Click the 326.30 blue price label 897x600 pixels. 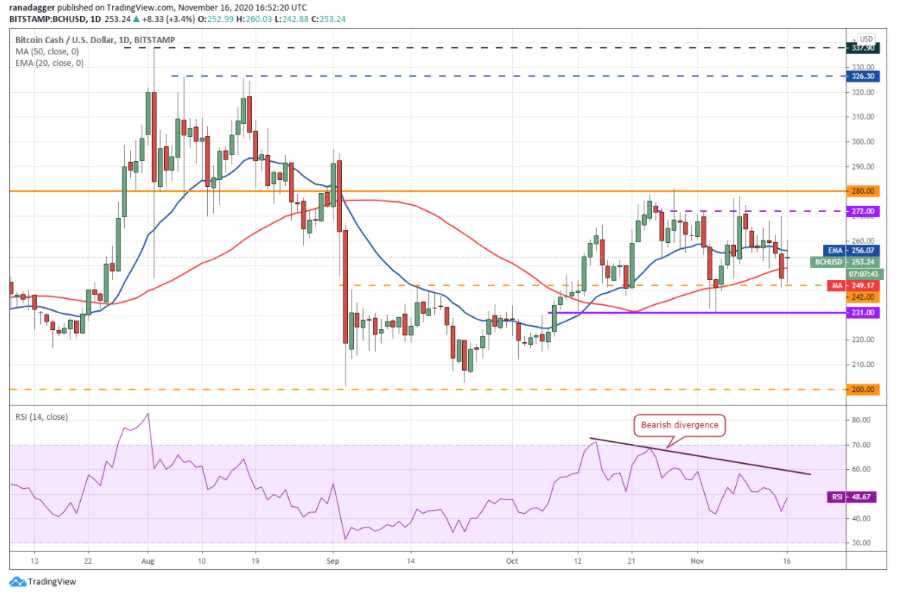click(863, 76)
